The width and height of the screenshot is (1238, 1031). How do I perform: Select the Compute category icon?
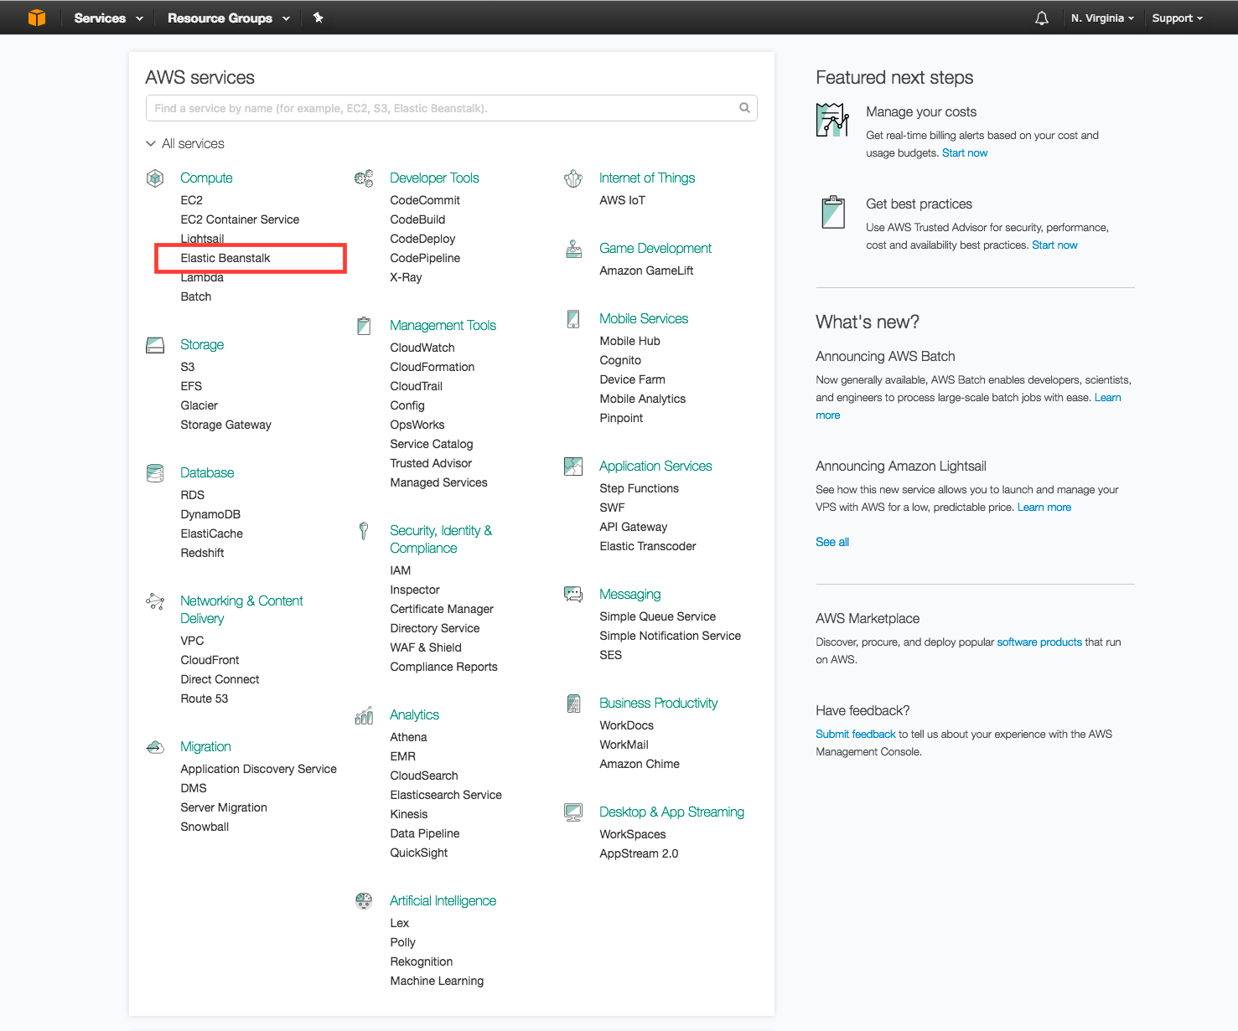coord(155,178)
